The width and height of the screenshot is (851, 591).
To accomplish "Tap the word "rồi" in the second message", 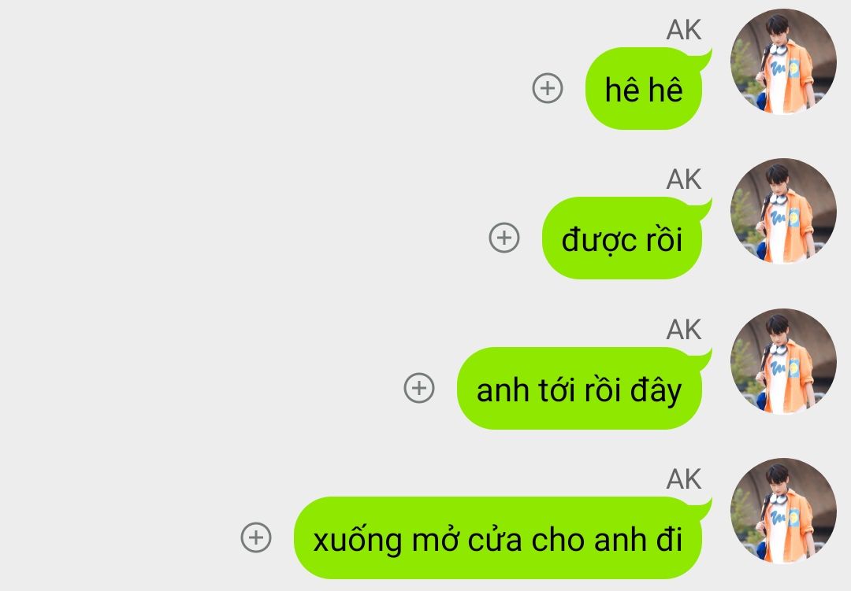I will [x=656, y=239].
